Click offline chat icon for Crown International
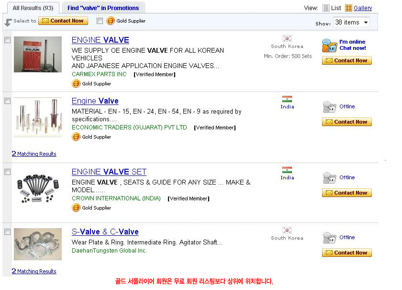 329,178
